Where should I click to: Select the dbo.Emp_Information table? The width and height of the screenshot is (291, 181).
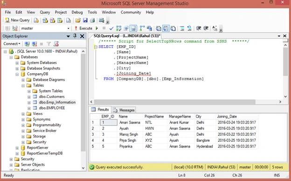tap(57, 102)
